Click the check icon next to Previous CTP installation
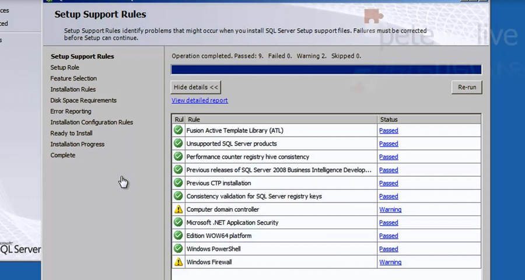 tap(178, 183)
